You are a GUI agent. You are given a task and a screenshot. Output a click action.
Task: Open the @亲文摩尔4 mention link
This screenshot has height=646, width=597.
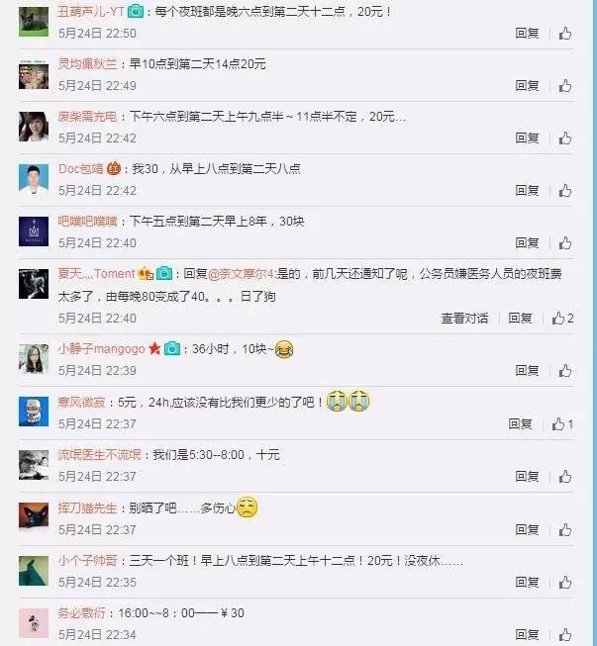241,274
